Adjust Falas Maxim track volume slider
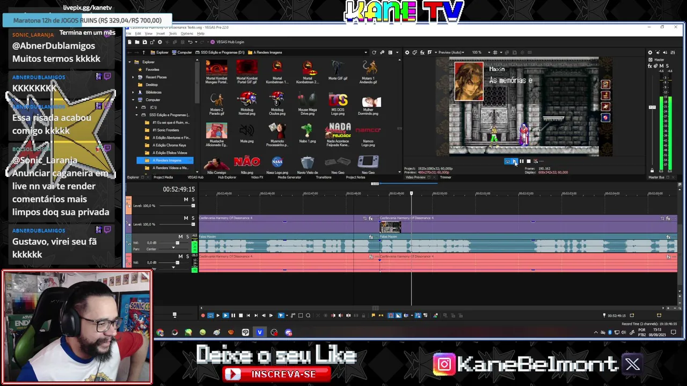This screenshot has width=687, height=386. click(x=178, y=243)
